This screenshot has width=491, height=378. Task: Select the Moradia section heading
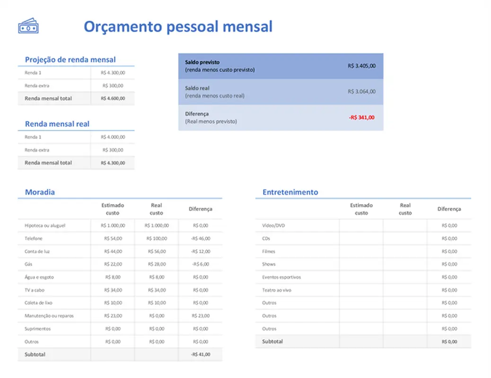(40, 192)
